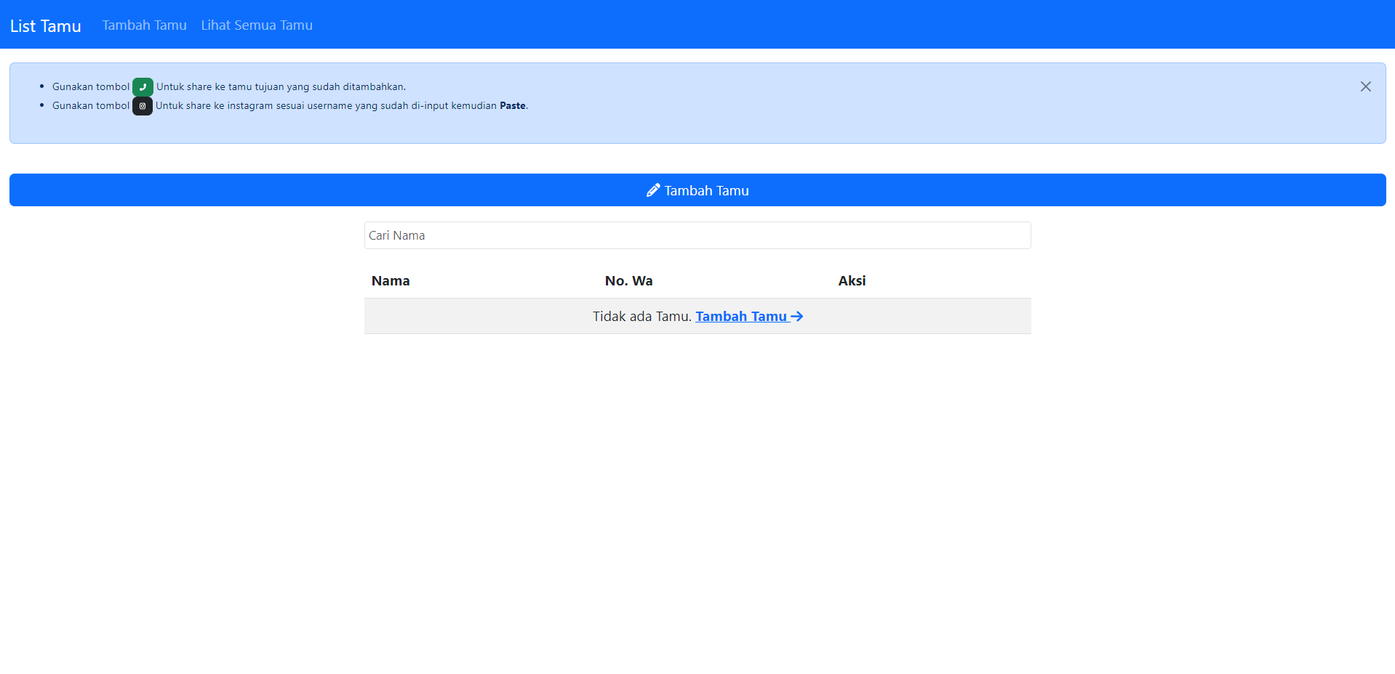
Task: Select the No. Wa column header
Action: click(x=628, y=281)
